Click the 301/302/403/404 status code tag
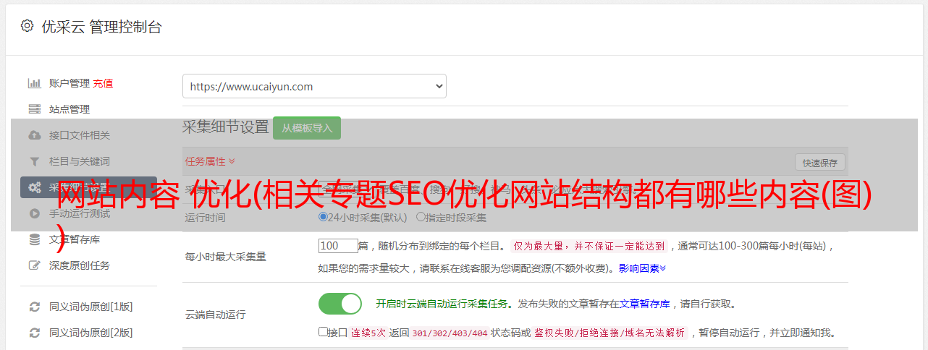928x350 pixels. [449, 333]
